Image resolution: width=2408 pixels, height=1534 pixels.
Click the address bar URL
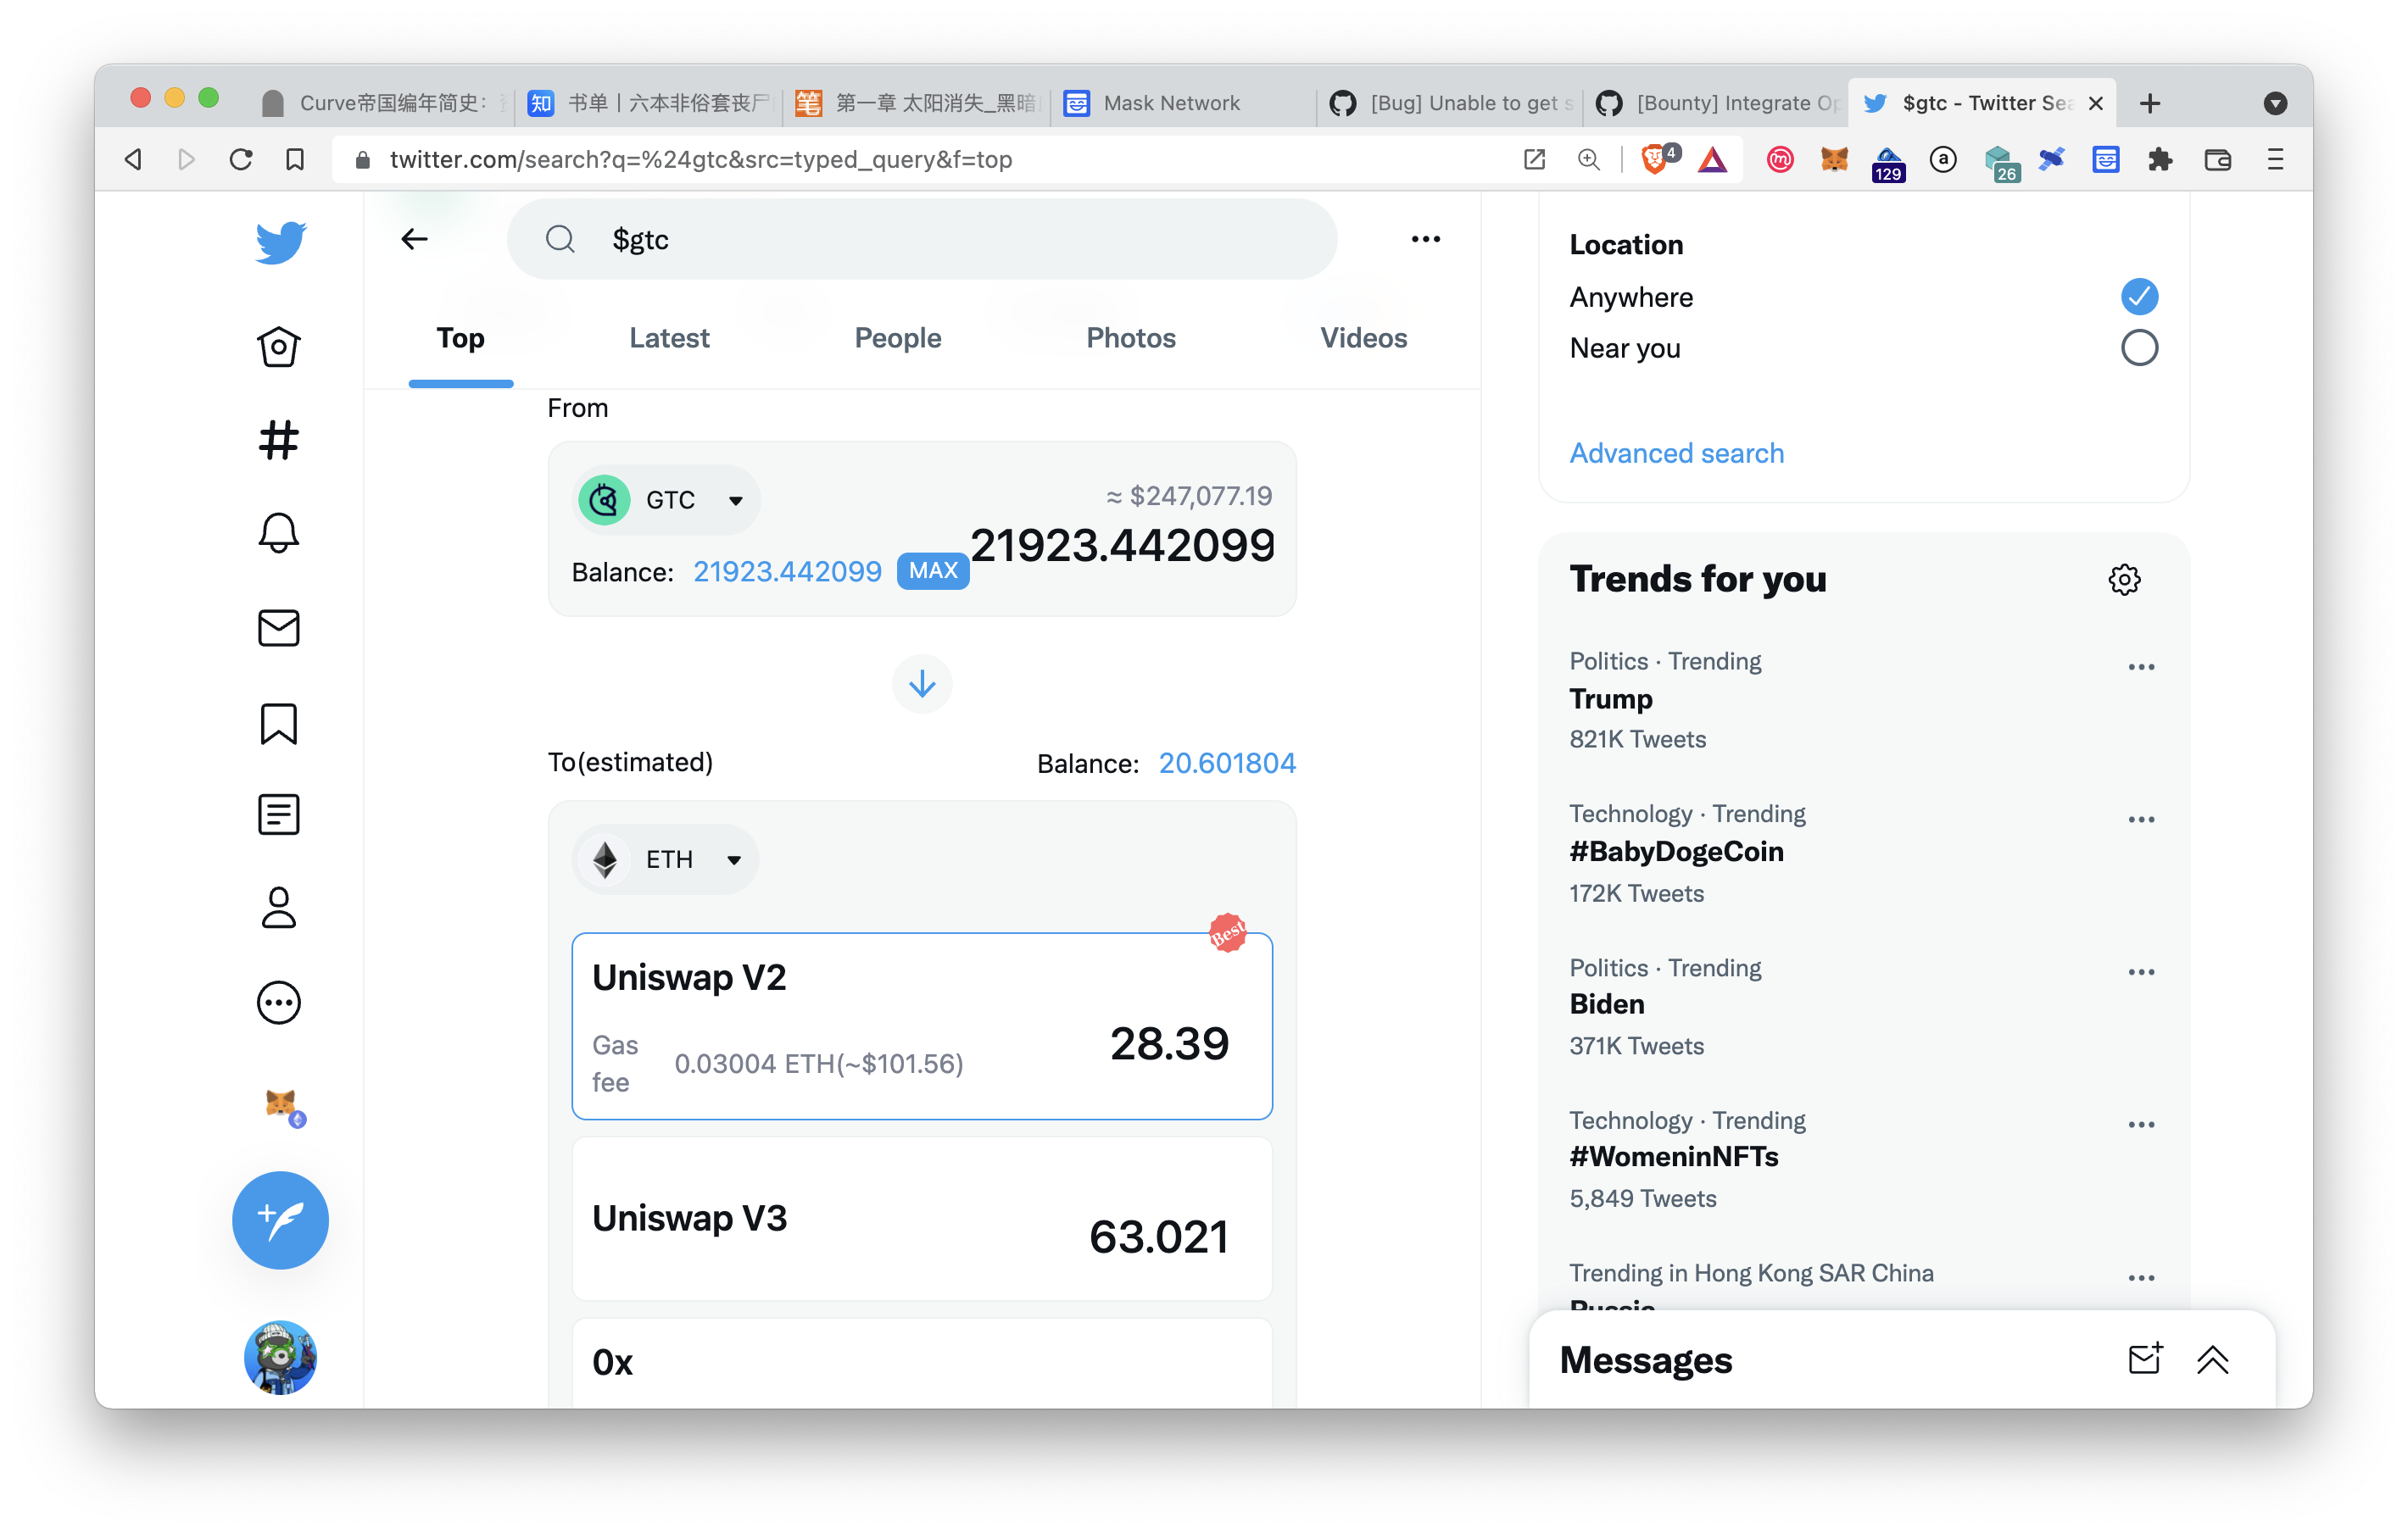[700, 158]
